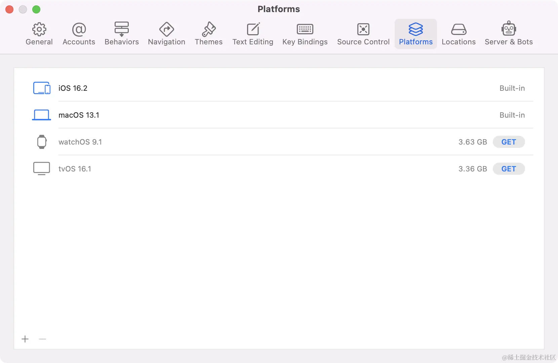Image resolution: width=558 pixels, height=363 pixels.
Task: Click the plus button to add a platform
Action: [x=25, y=339]
